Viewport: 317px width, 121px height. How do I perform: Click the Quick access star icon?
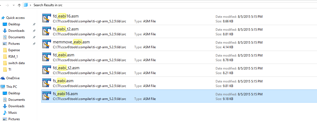tap(3, 18)
